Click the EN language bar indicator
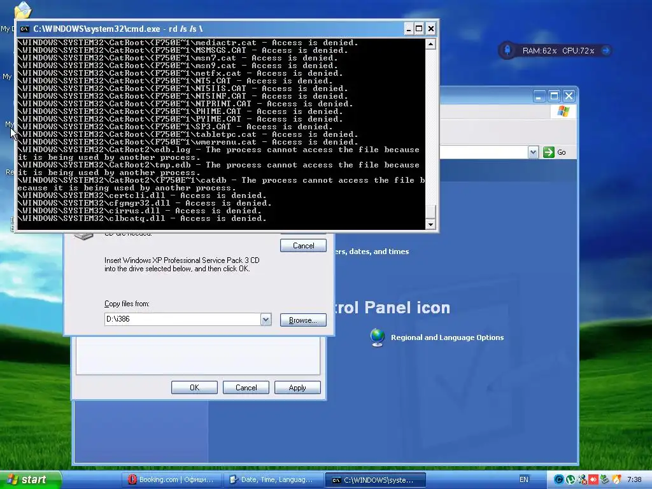652x489 pixels. tap(524, 479)
